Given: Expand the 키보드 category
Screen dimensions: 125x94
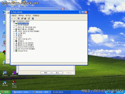Looking at the screenshot, I should click(x=14, y=37).
